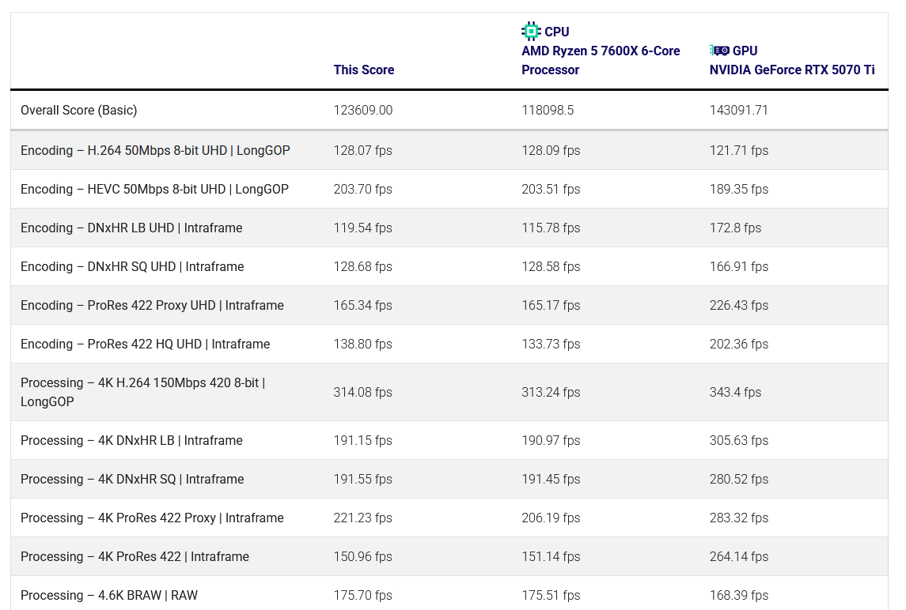Click Processing 4K H.264 150Mbps row label
Screen dimensions: 906x610
click(x=142, y=392)
